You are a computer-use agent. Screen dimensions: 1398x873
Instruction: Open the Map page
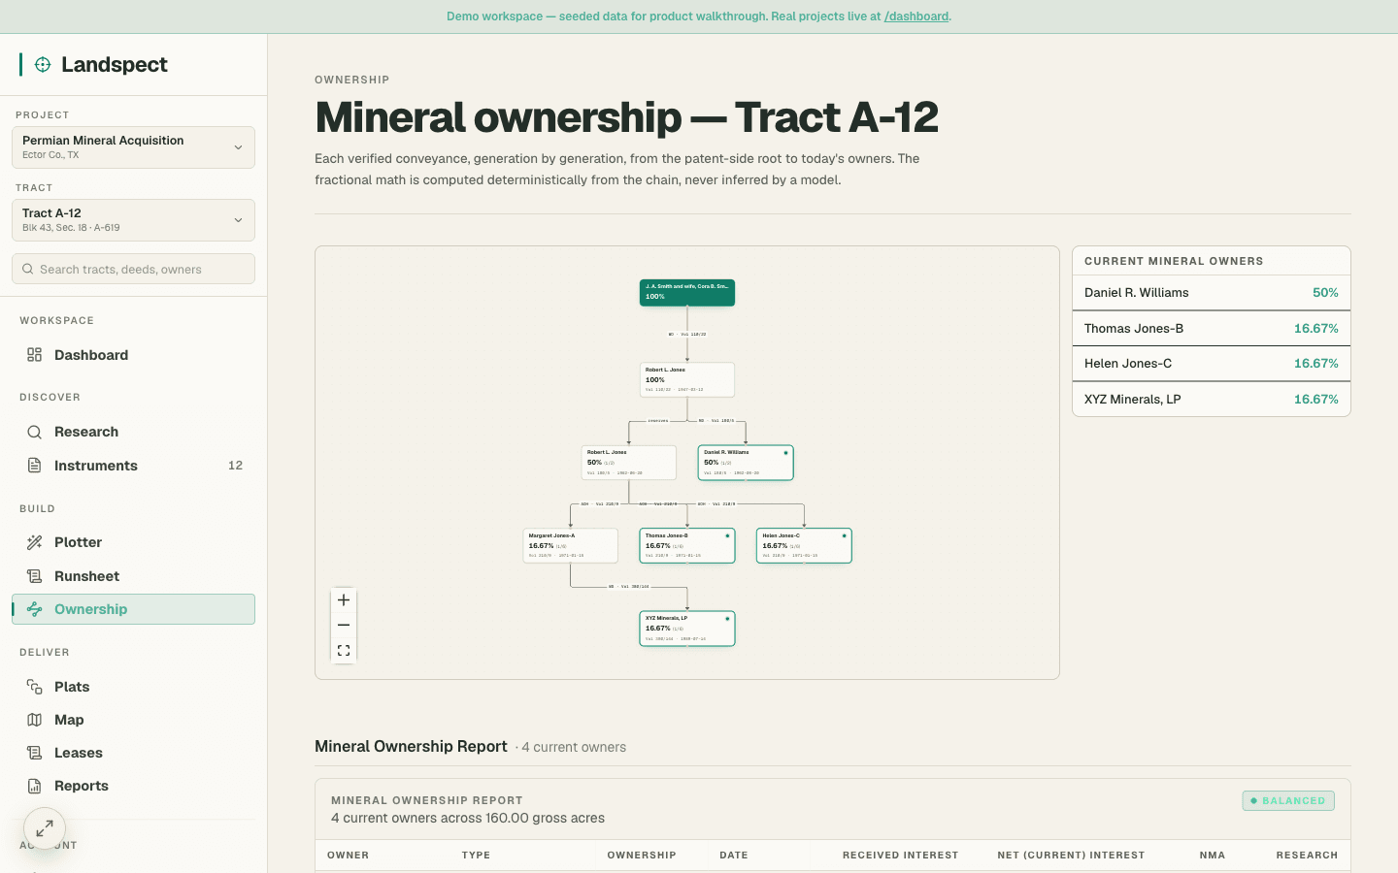pos(133,720)
